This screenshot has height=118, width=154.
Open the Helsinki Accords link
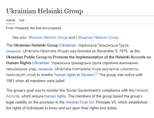coord(142,90)
